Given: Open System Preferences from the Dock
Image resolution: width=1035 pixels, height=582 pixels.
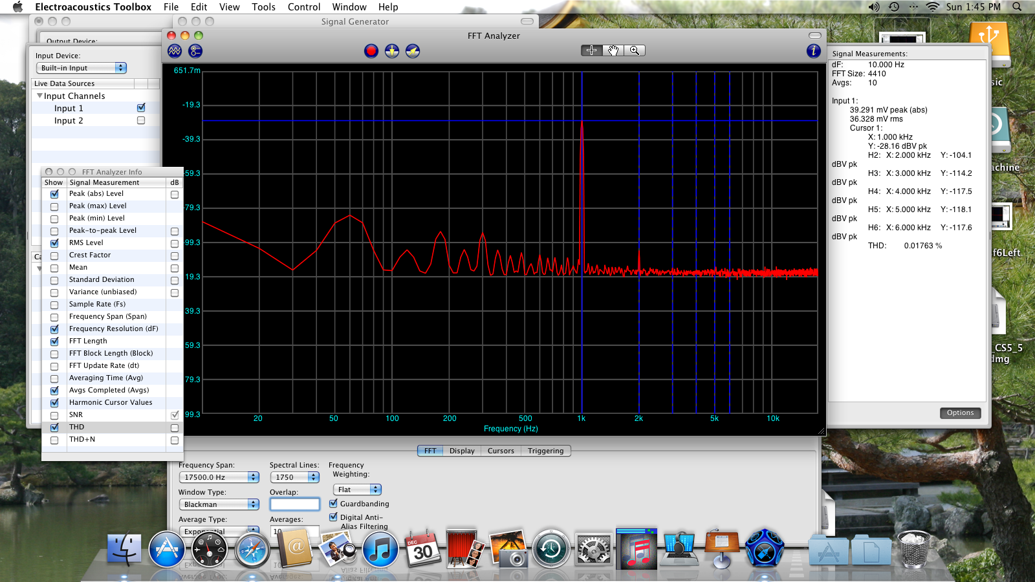Looking at the screenshot, I should [x=594, y=550].
